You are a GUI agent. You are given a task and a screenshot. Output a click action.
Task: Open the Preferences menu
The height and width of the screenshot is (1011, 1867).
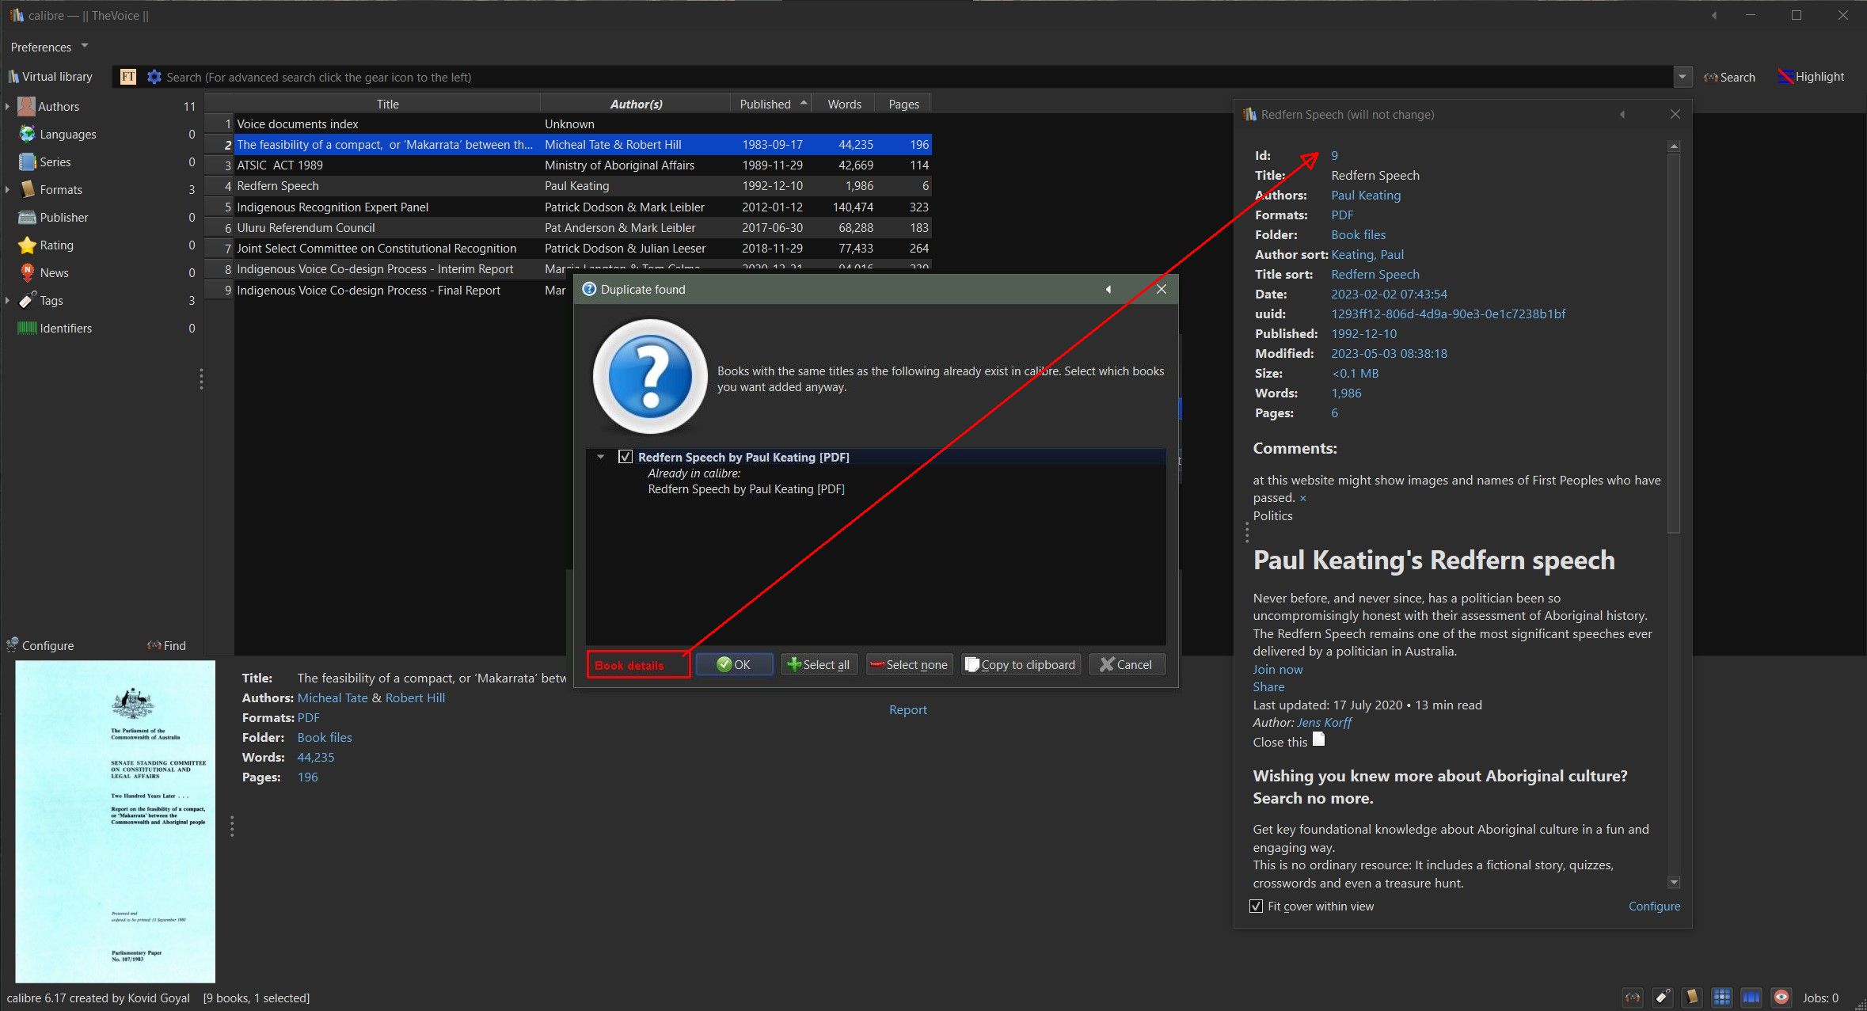pos(41,47)
